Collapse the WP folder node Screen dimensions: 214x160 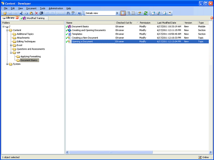pos(11,53)
